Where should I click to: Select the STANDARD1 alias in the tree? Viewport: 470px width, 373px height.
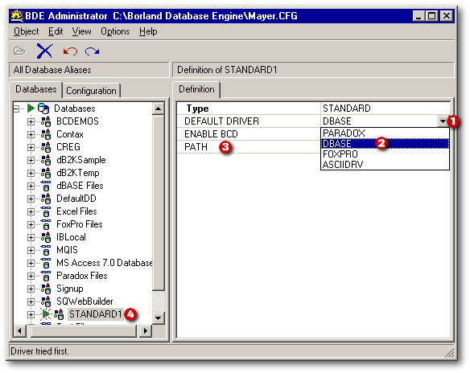(x=95, y=314)
